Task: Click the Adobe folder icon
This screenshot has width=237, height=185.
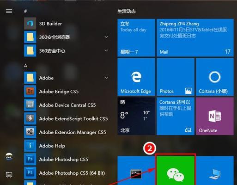Action: tap(30, 78)
